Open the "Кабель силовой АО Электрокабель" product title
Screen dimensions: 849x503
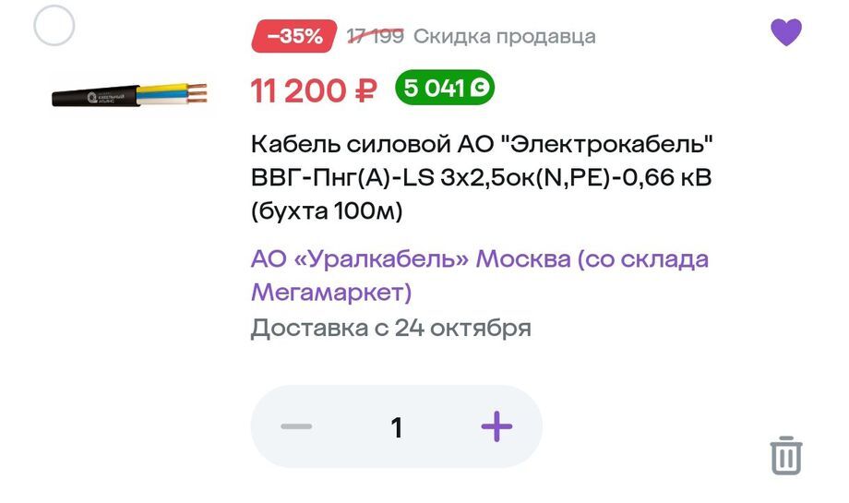(x=482, y=146)
